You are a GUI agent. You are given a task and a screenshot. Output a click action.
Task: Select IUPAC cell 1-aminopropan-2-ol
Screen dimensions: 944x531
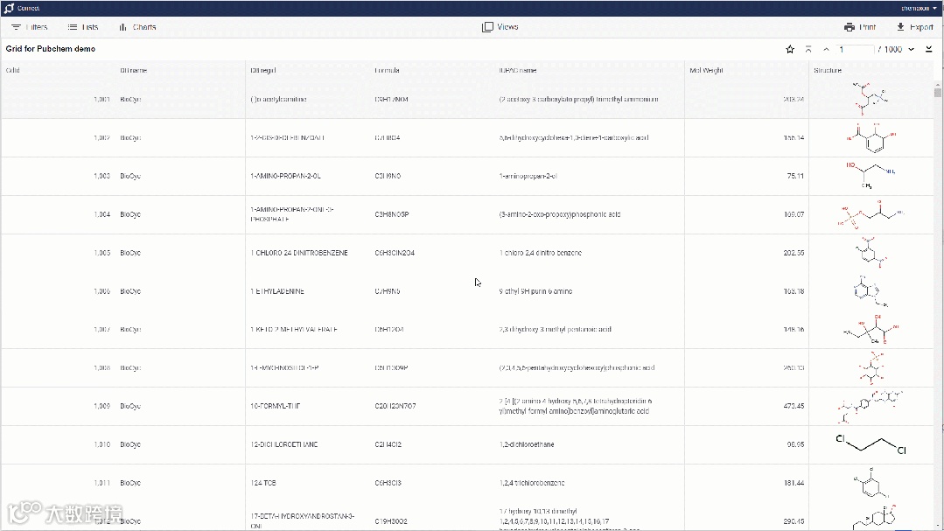[528, 177]
